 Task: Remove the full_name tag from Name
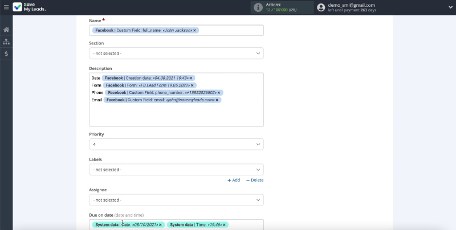[x=194, y=30]
